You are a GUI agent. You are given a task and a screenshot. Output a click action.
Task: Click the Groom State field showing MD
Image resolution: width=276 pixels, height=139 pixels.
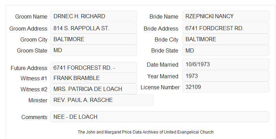click(x=94, y=50)
